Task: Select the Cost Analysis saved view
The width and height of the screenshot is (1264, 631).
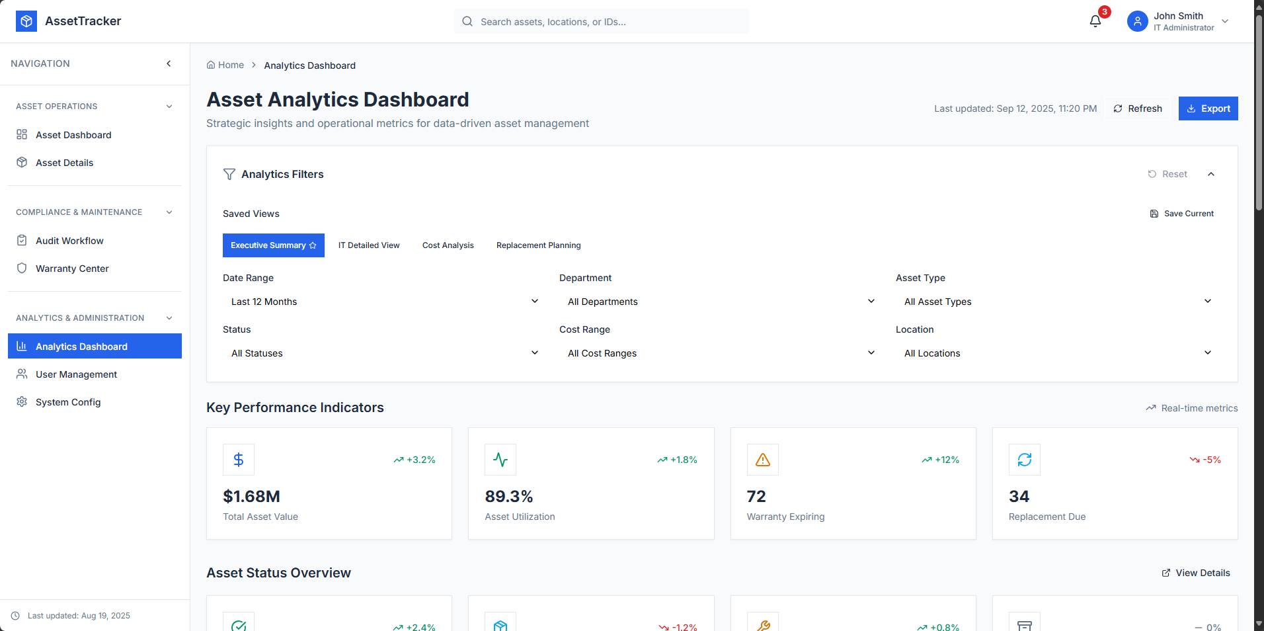Action: pos(448,245)
